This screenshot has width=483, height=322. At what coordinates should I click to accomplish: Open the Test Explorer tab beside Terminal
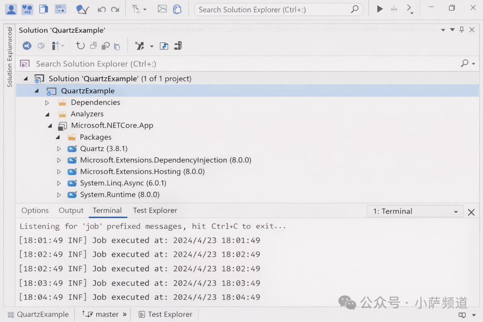[155, 211]
